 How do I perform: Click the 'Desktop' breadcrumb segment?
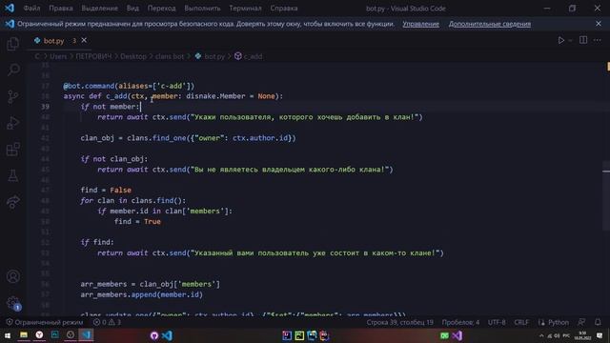[x=133, y=57]
